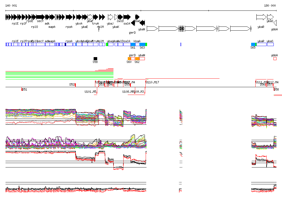Click the kbaA right-pointing arrow
282x197 pixels.
(137, 17)
